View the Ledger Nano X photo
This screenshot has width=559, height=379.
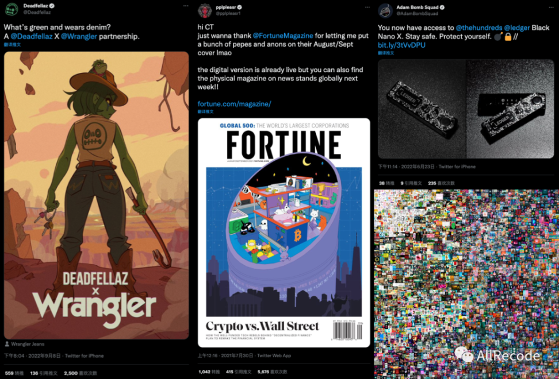[466, 109]
